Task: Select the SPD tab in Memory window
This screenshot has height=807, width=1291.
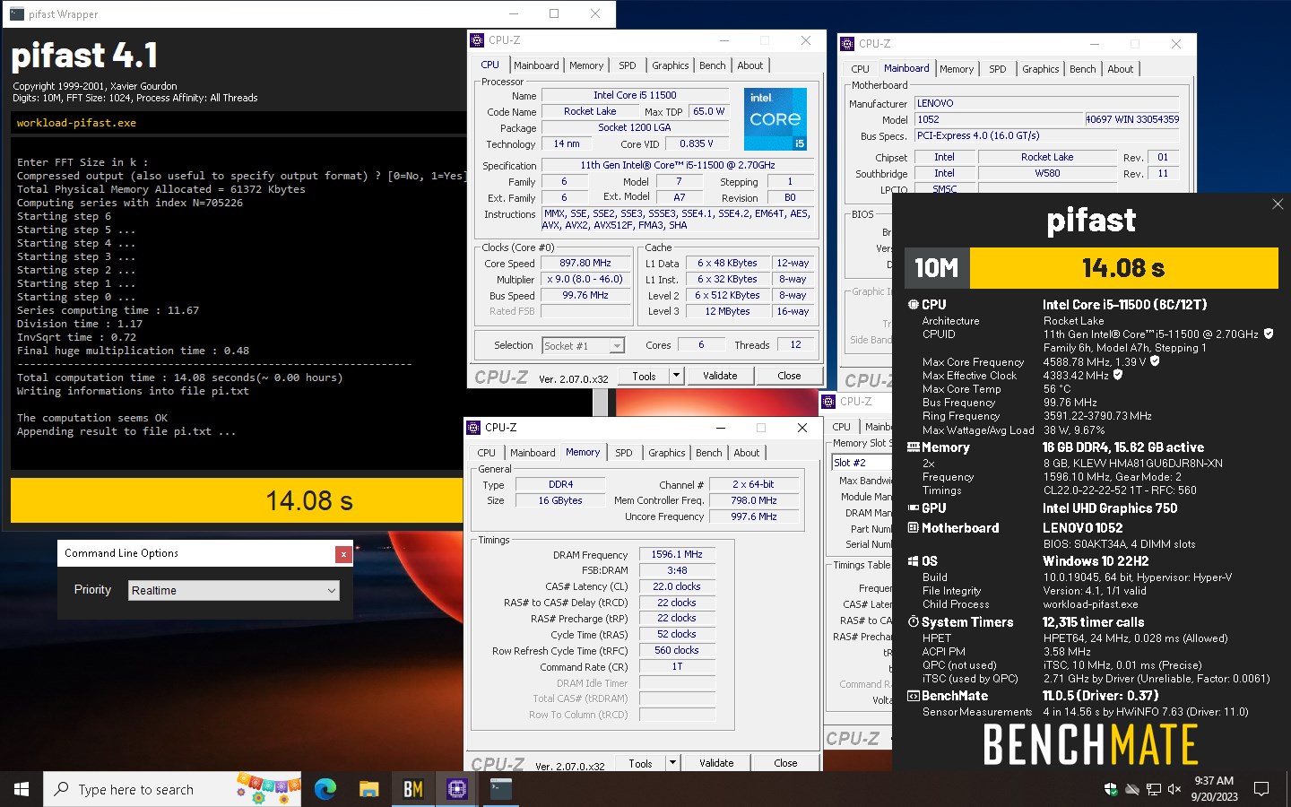Action: [624, 453]
